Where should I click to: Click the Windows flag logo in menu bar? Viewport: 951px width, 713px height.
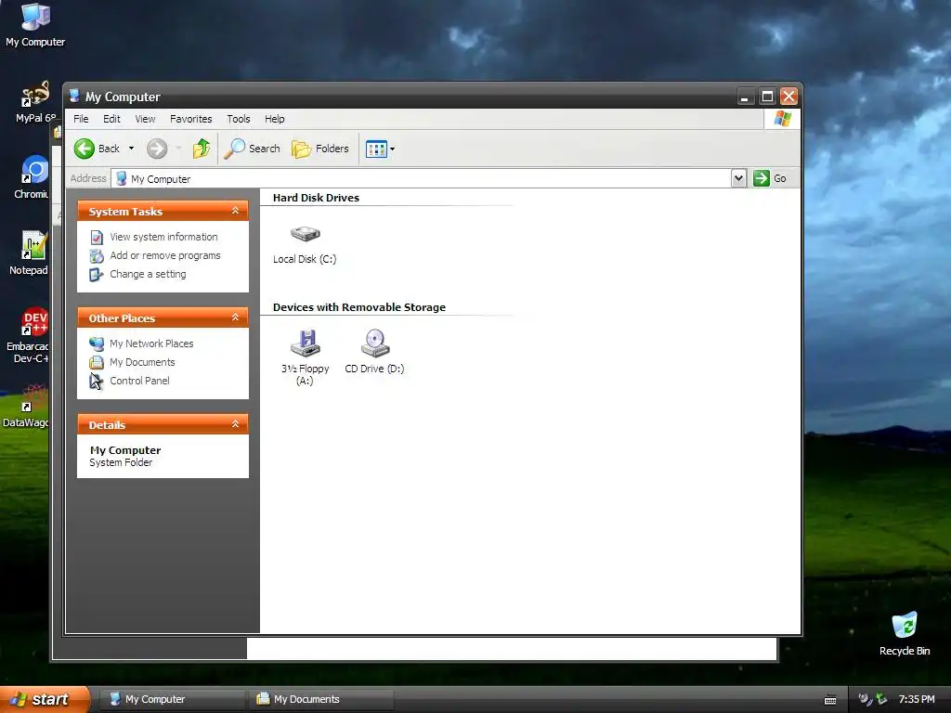tap(782, 118)
